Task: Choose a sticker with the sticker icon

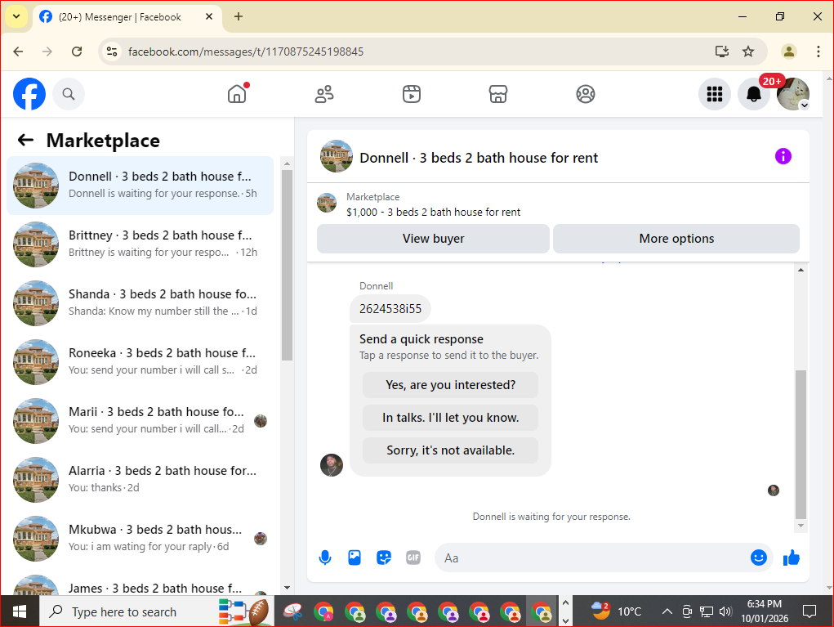Action: [383, 558]
